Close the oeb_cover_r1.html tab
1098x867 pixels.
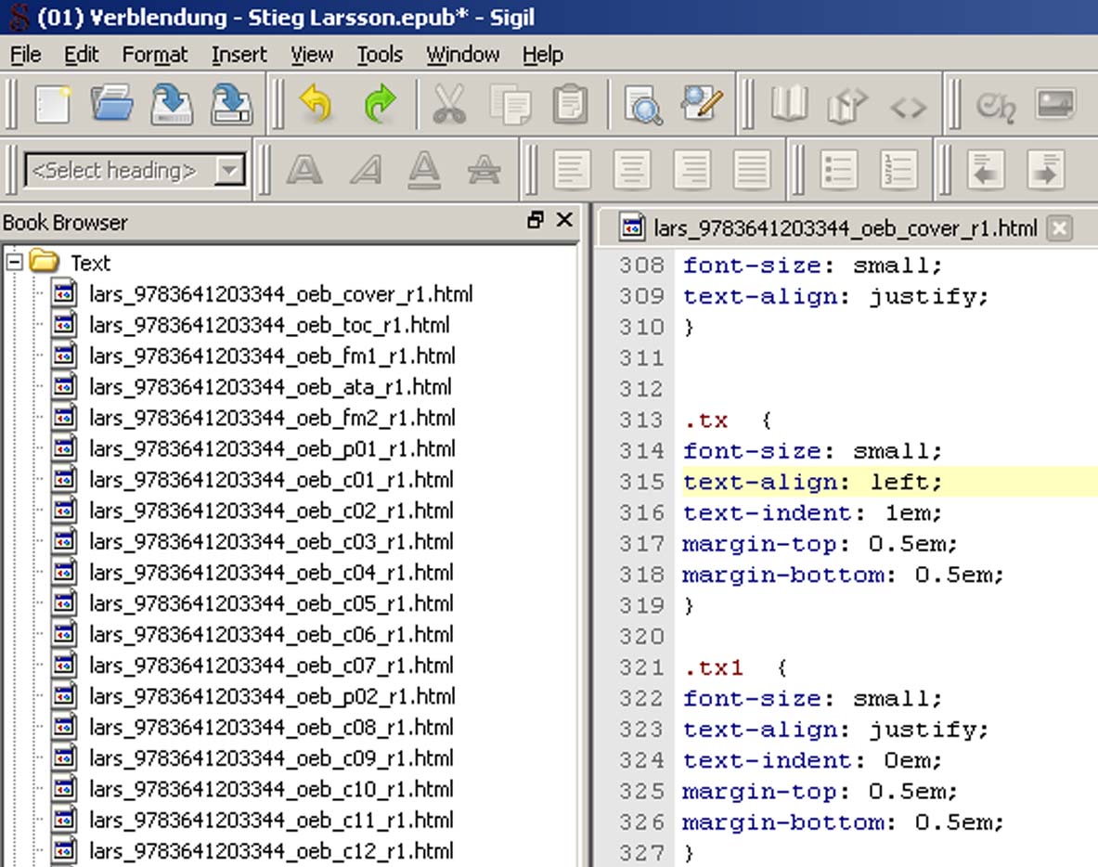[x=1059, y=227]
